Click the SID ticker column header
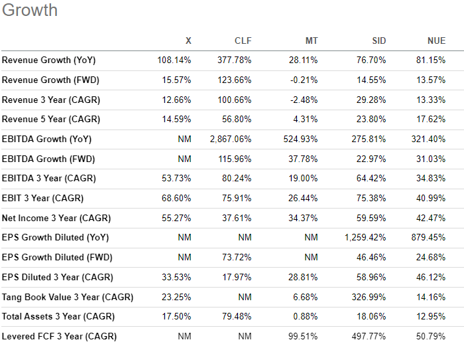Screen dimensions: 464x354 click(x=378, y=41)
